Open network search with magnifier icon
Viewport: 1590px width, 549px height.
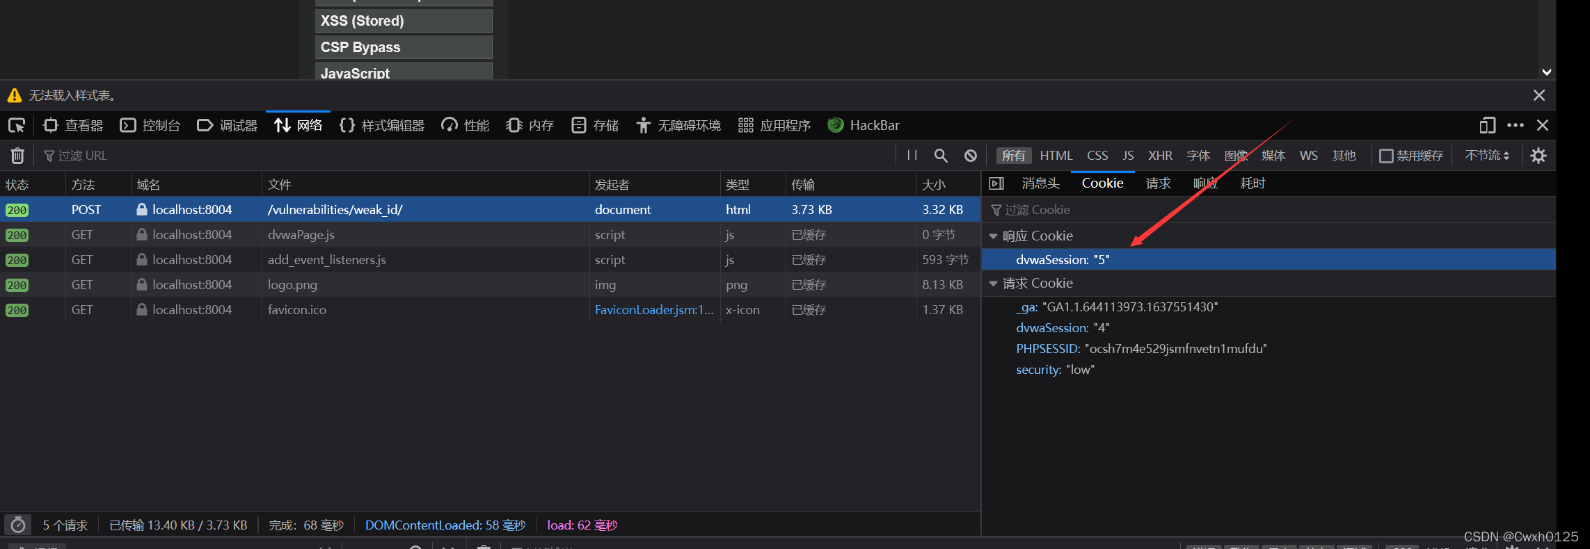pos(941,156)
